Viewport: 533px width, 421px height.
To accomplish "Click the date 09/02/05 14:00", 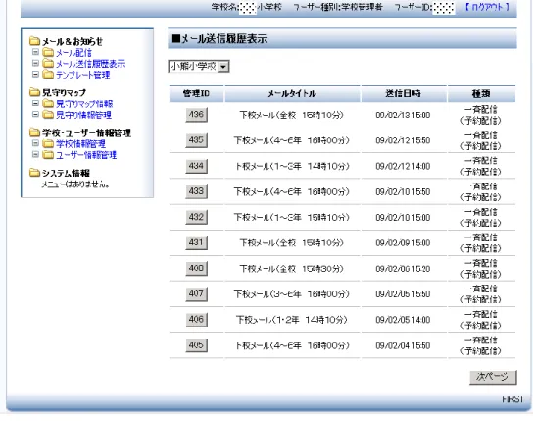I will click(403, 320).
